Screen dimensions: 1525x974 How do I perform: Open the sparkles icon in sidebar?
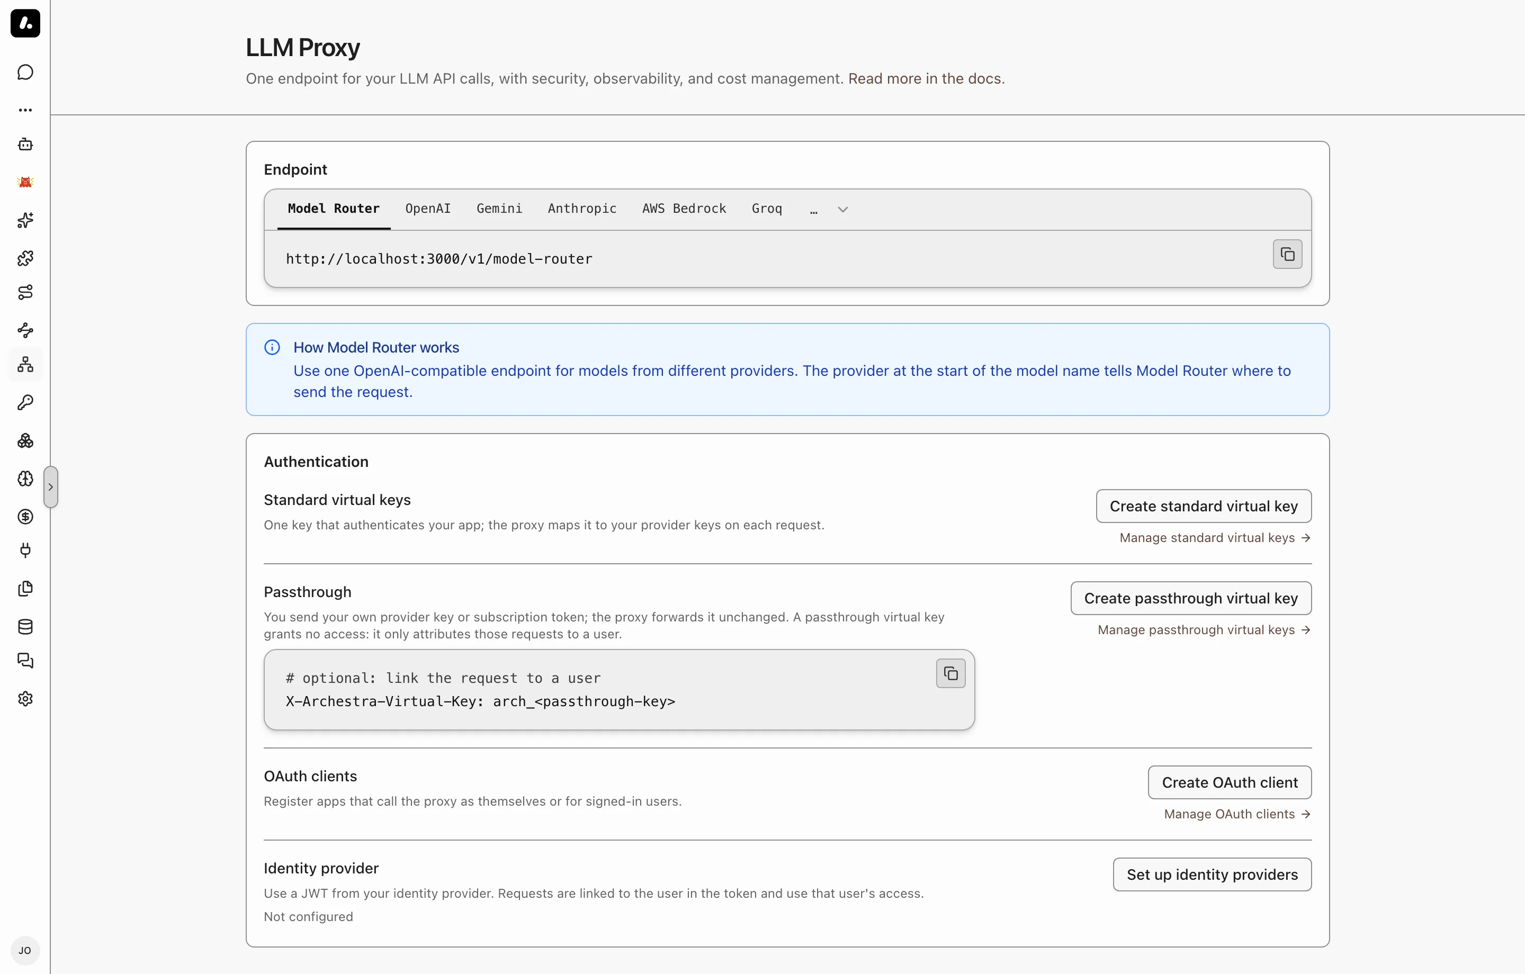(25, 220)
